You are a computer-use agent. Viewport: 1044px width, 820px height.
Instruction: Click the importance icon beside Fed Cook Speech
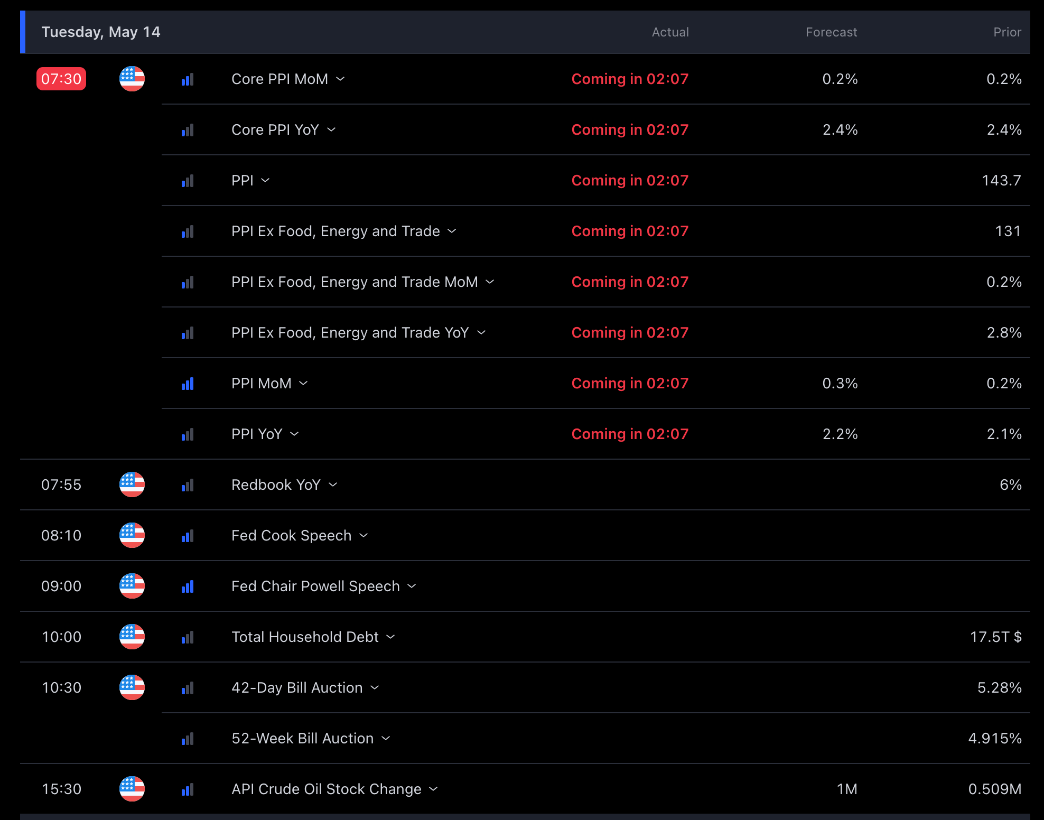(x=188, y=536)
